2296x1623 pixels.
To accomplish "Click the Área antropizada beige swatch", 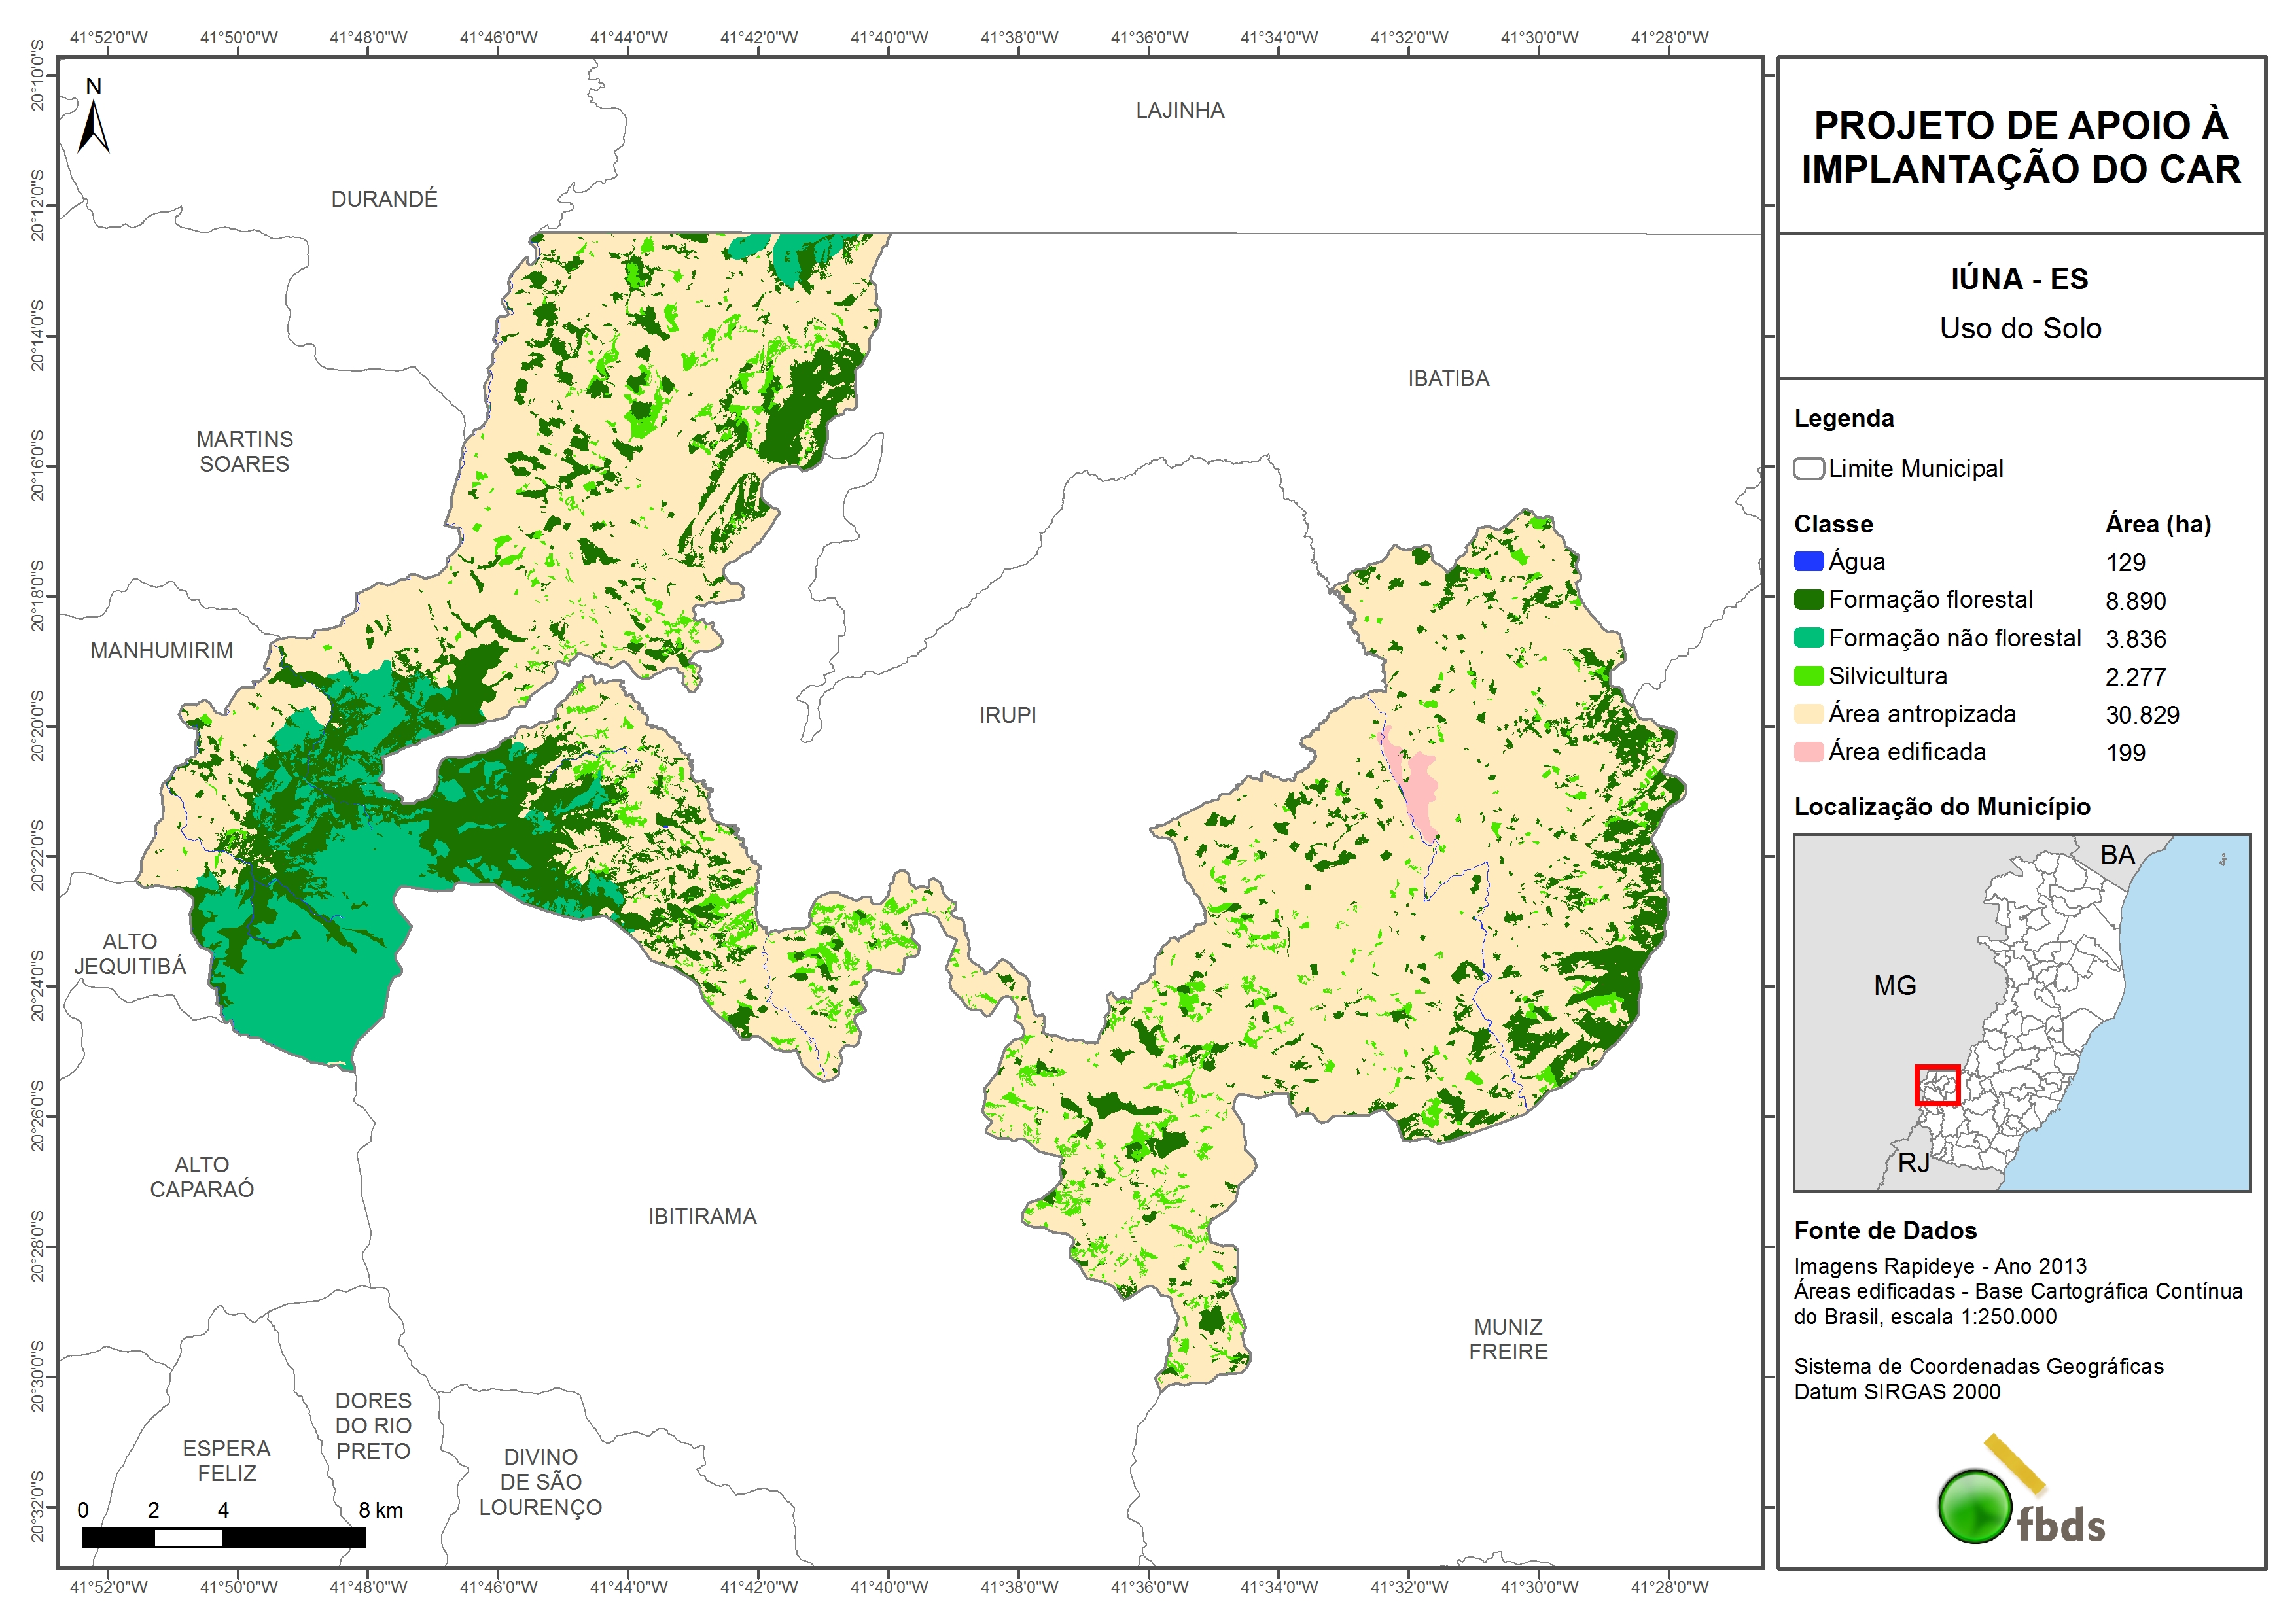I will (x=1808, y=713).
